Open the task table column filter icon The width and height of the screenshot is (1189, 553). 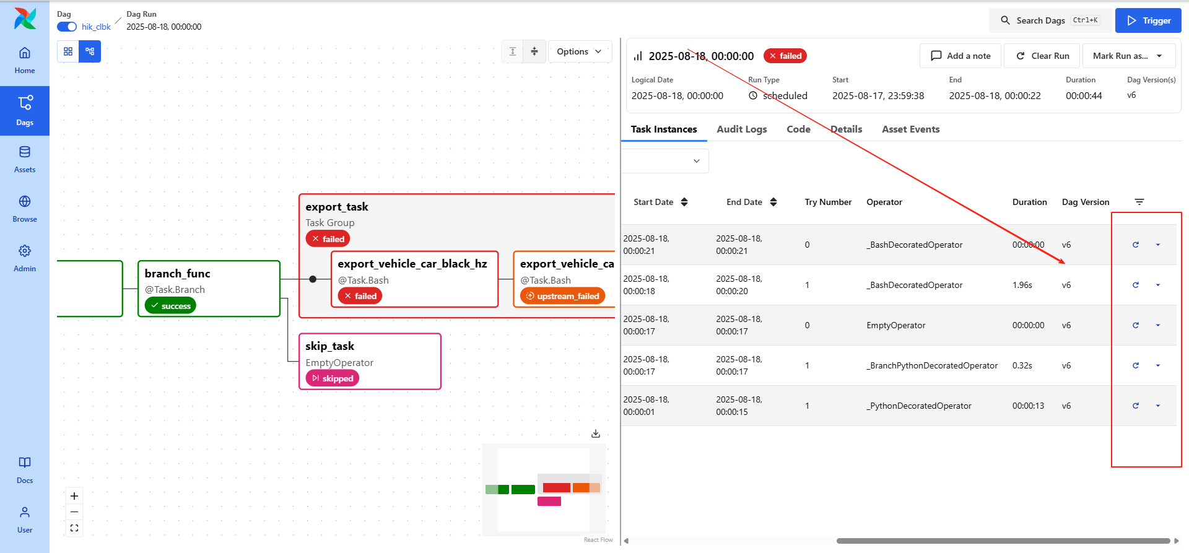1139,202
